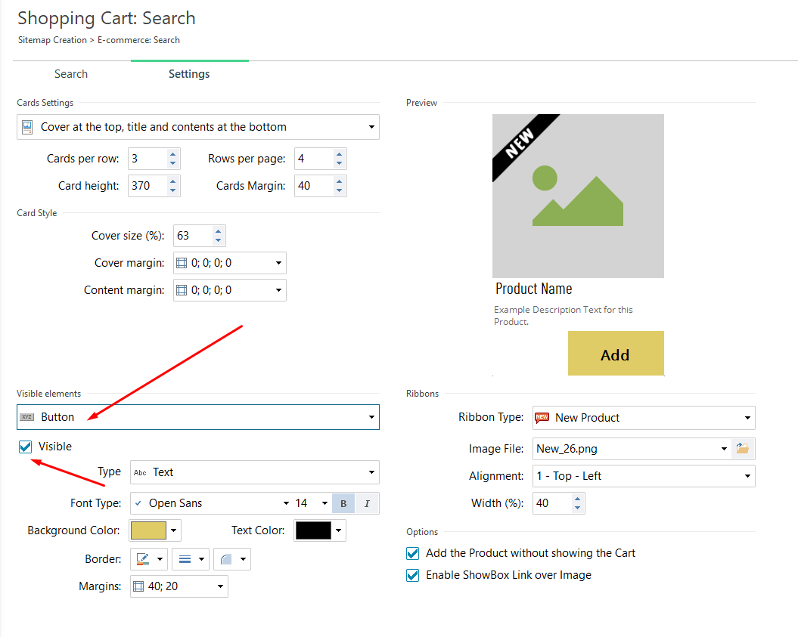Decrease the Cards Margin value
Image resolution: width=798 pixels, height=637 pixels.
tap(339, 190)
